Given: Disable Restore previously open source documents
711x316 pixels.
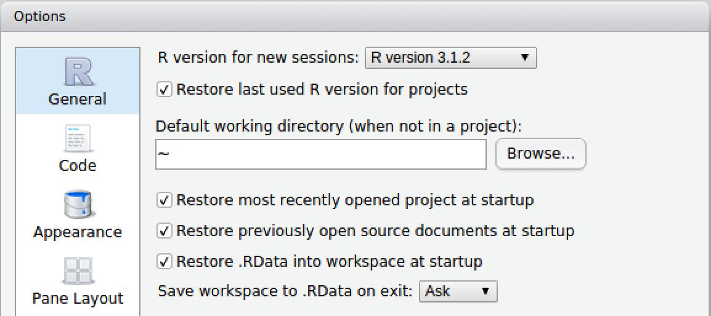Looking at the screenshot, I should point(165,231).
